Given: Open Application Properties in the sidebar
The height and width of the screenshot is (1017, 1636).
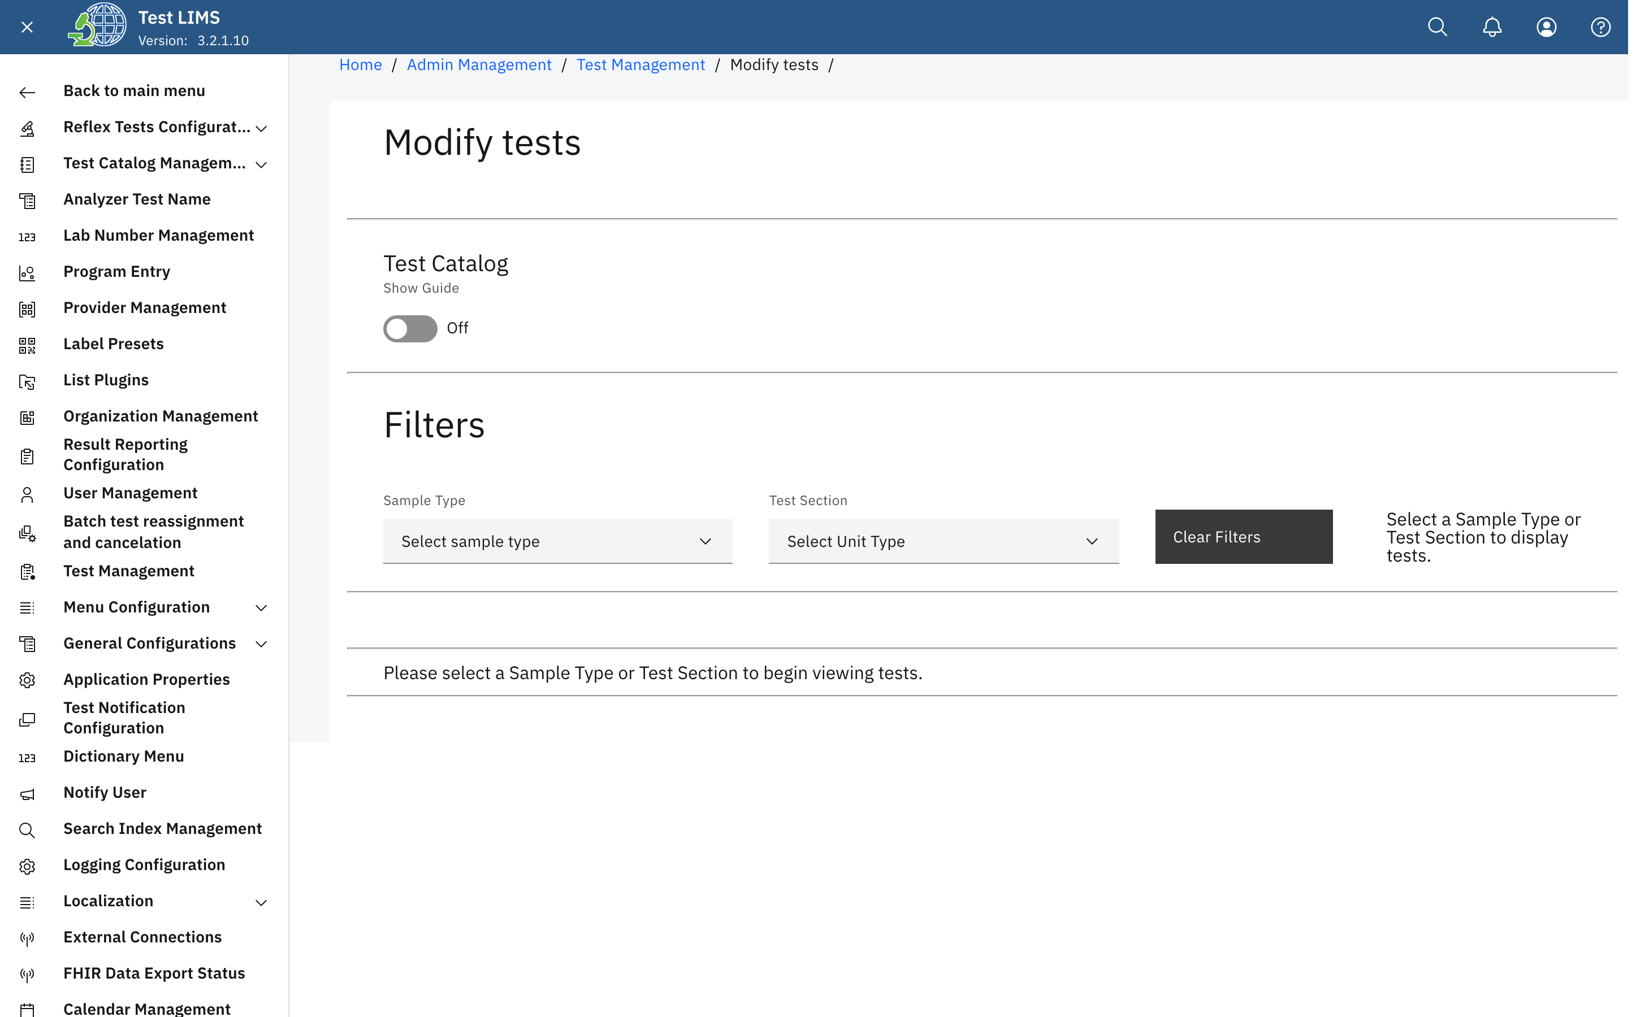Looking at the screenshot, I should point(146,679).
